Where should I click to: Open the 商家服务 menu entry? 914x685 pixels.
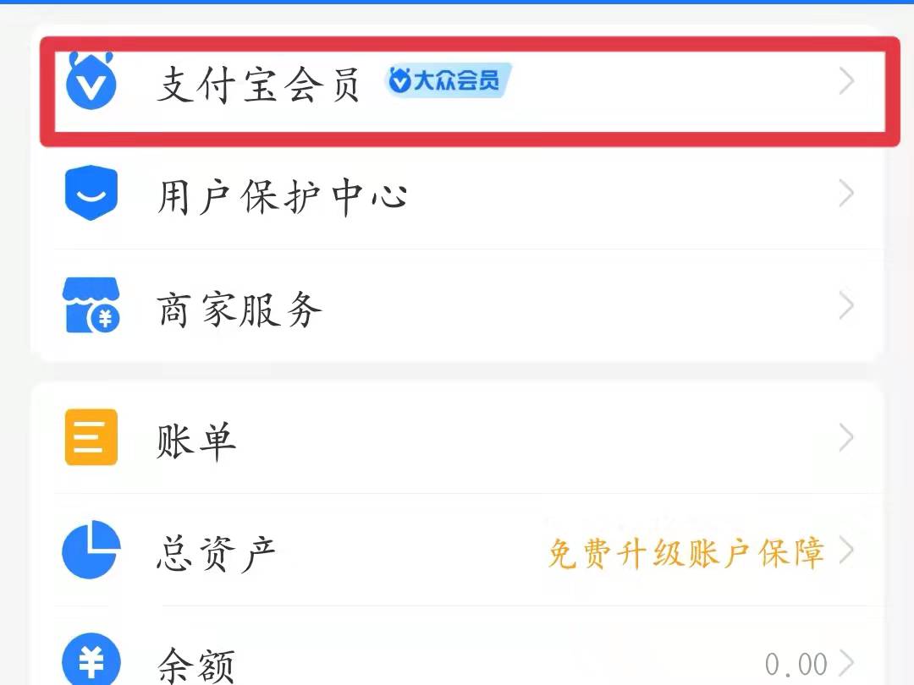click(x=240, y=310)
